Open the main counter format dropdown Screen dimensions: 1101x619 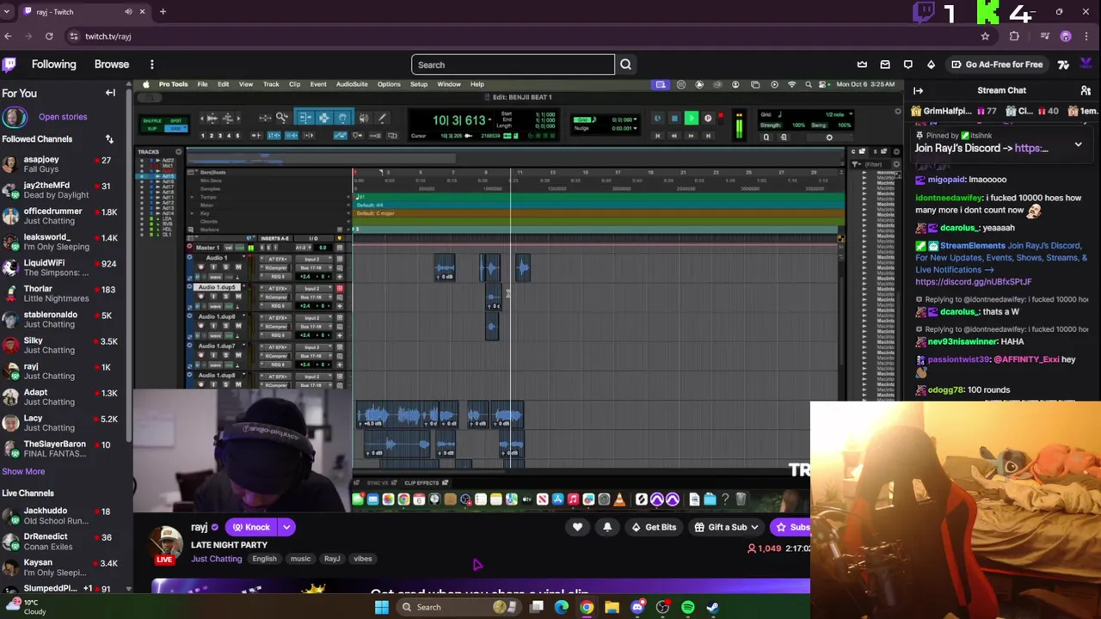click(489, 120)
